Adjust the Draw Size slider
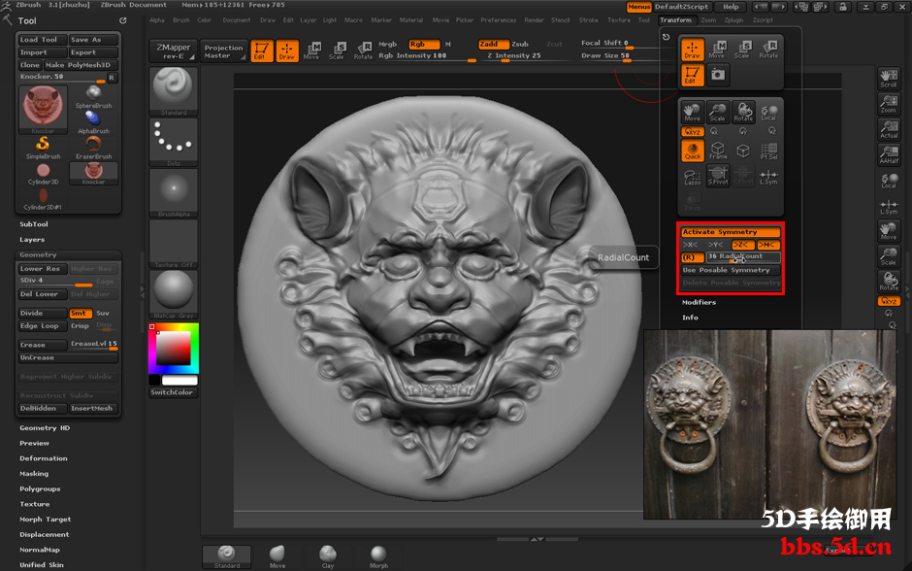The height and width of the screenshot is (571, 912). click(x=605, y=56)
